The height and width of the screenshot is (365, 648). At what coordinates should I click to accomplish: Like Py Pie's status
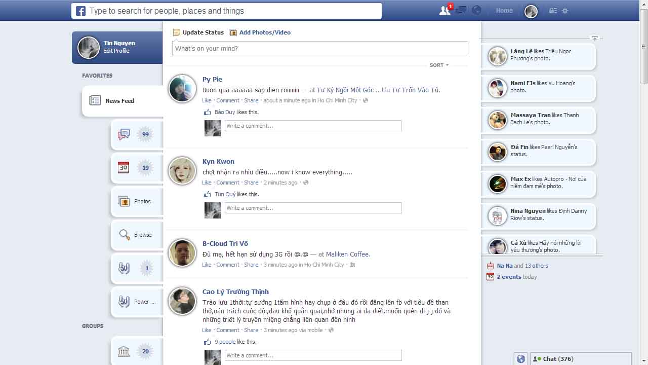click(206, 100)
